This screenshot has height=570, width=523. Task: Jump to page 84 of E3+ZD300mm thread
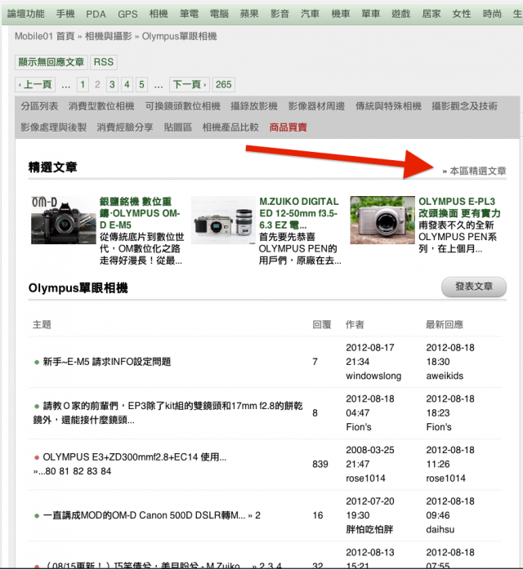[x=106, y=471]
